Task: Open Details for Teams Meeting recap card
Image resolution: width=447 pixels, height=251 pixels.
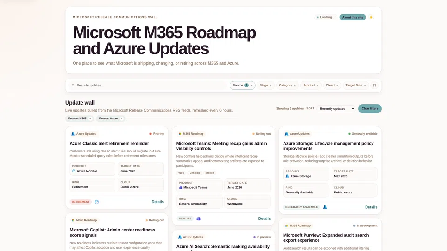Action: 264,218
